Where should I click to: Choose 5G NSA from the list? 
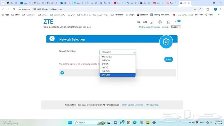point(117,60)
